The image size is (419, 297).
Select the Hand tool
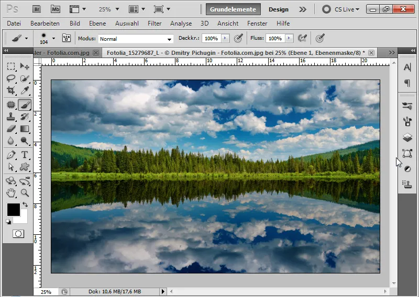[x=10, y=192]
